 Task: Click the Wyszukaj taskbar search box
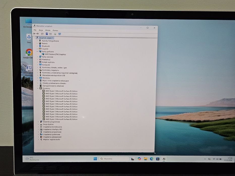pos(114,159)
